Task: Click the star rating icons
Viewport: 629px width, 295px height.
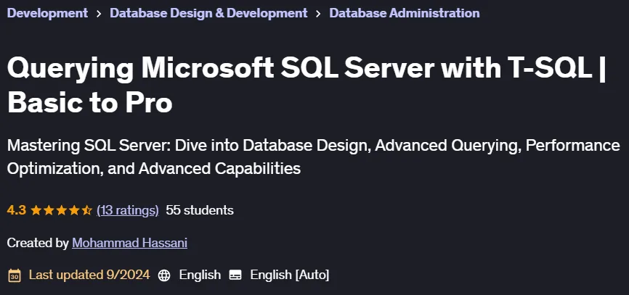Action: click(x=62, y=210)
